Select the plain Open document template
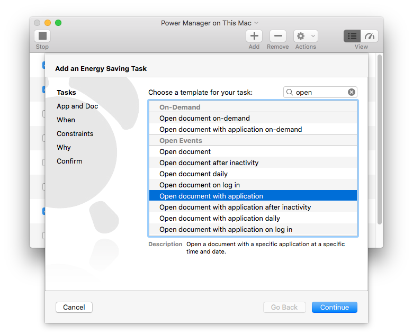The image size is (413, 334). 253,151
